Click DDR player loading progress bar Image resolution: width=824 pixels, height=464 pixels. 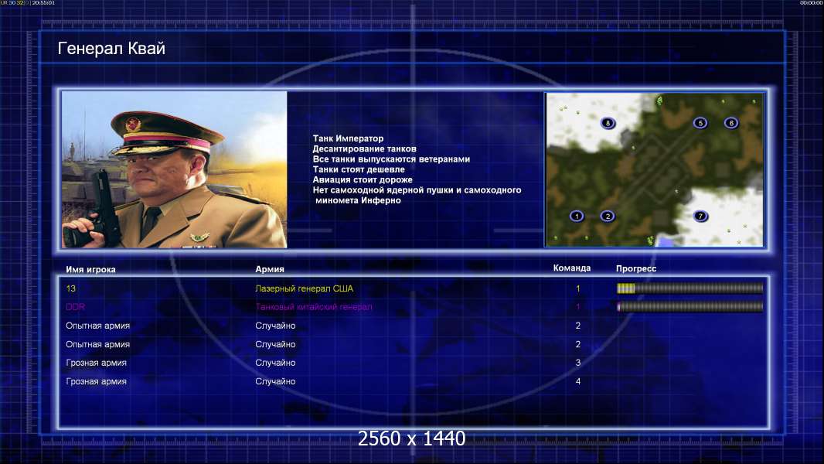click(690, 306)
